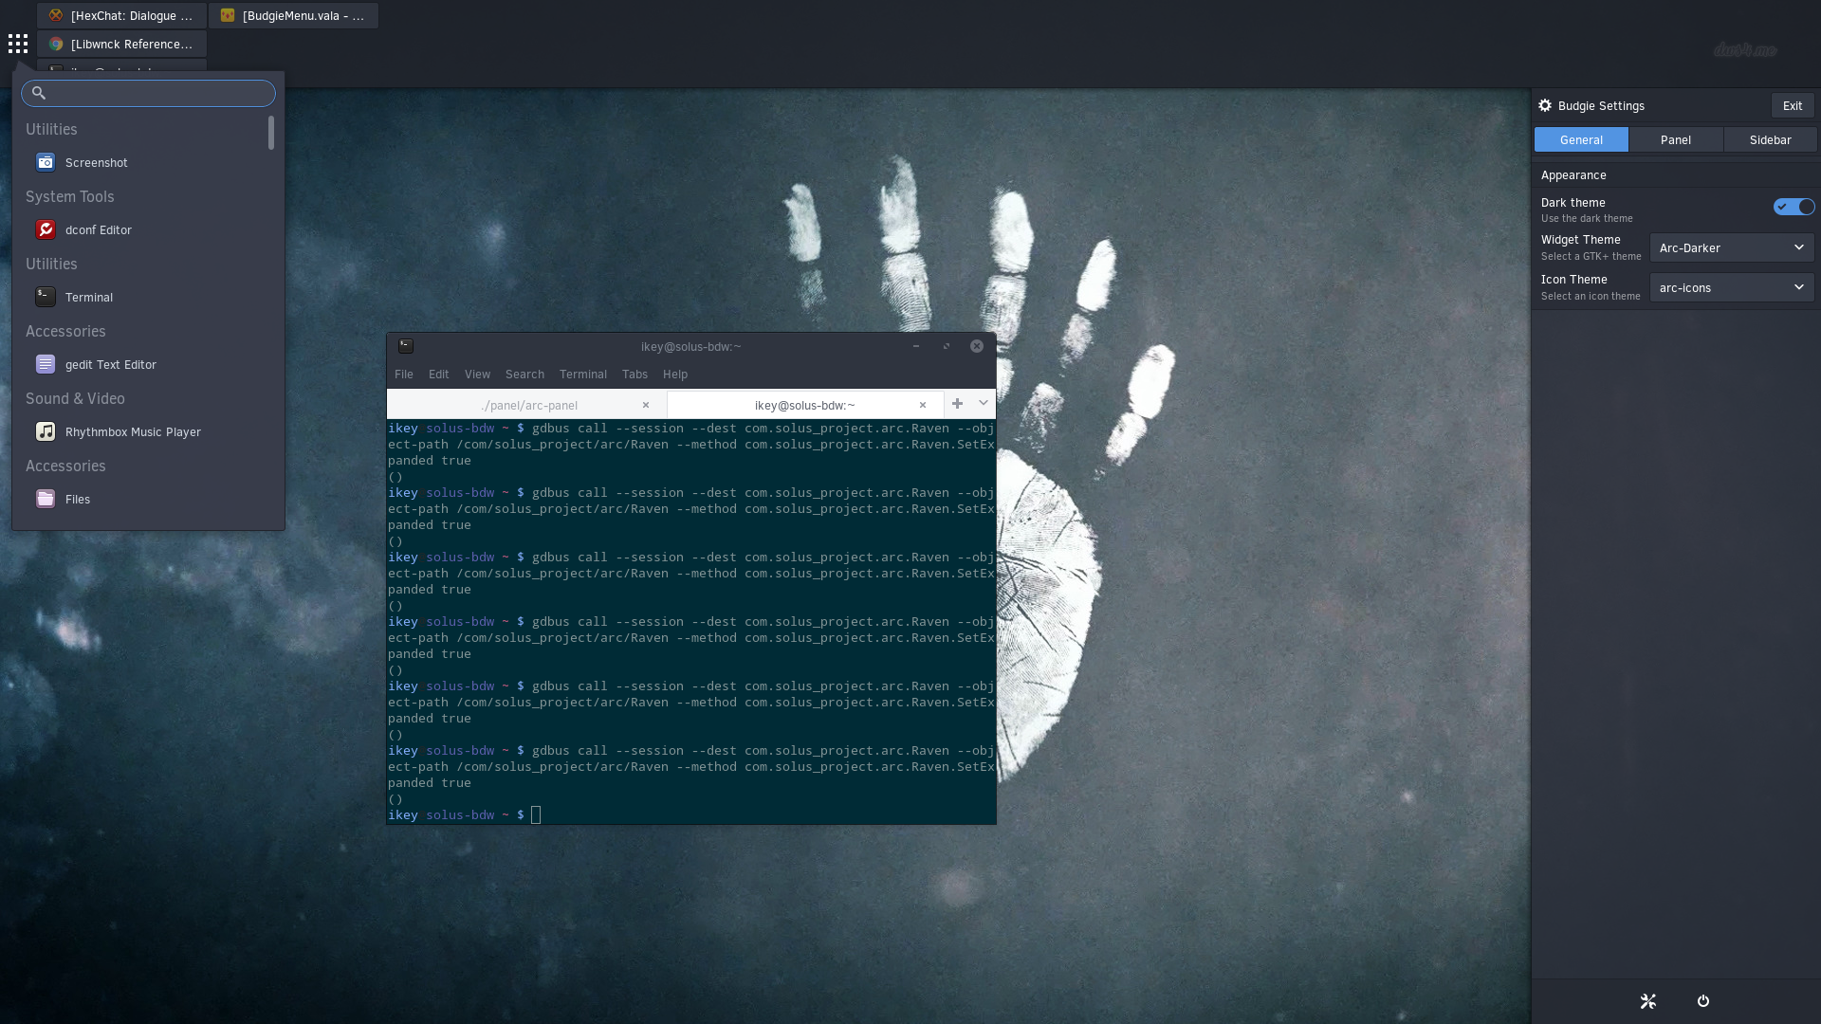
Task: Click the Screenshot app icon in menu
Action: (46, 162)
